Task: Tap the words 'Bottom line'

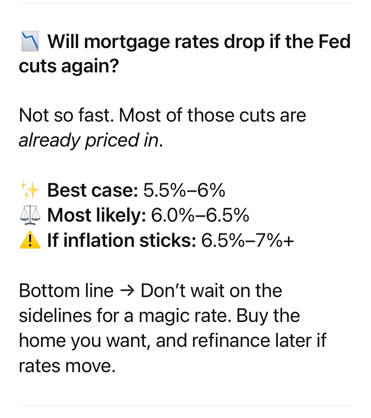Action: 66,291
